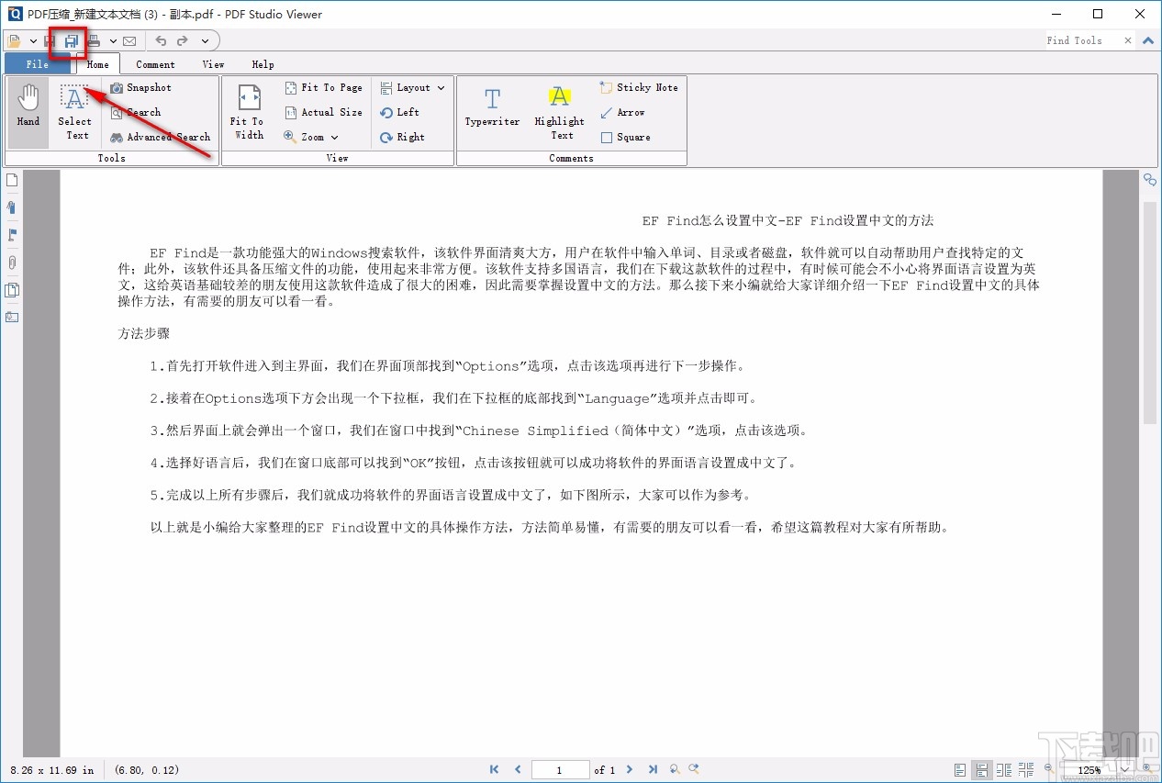This screenshot has height=783, width=1162.
Task: Click the Email envelope icon
Action: click(129, 40)
